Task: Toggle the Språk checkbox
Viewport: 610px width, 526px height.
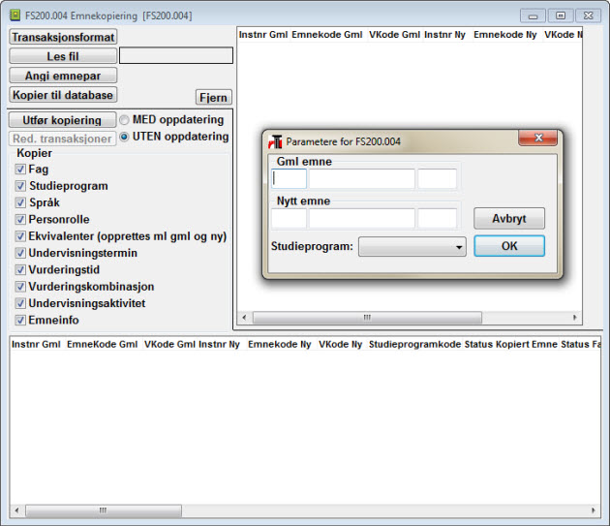Action: click(20, 202)
